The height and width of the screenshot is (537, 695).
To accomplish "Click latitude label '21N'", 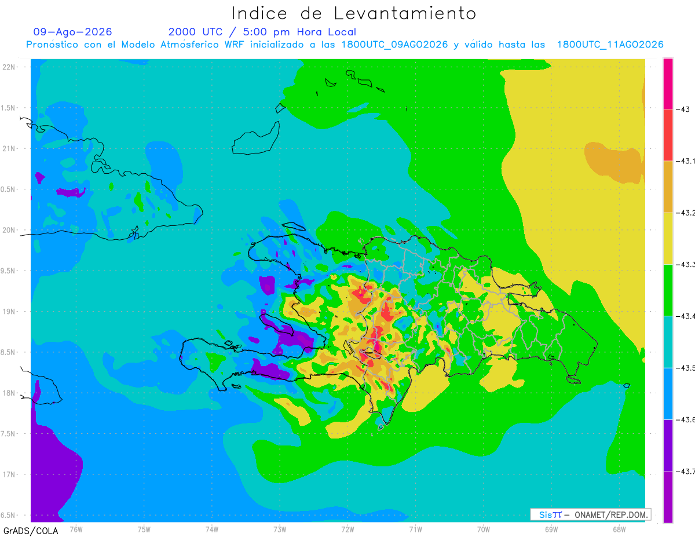I will coord(9,148).
